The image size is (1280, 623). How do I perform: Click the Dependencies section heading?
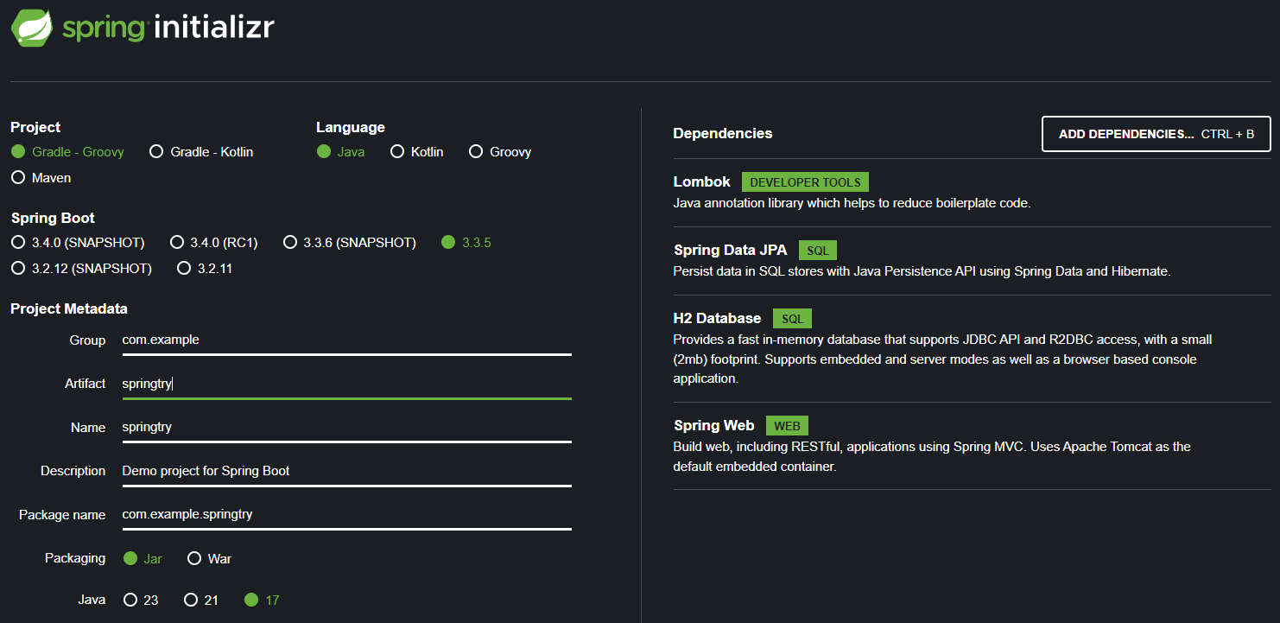pos(722,134)
